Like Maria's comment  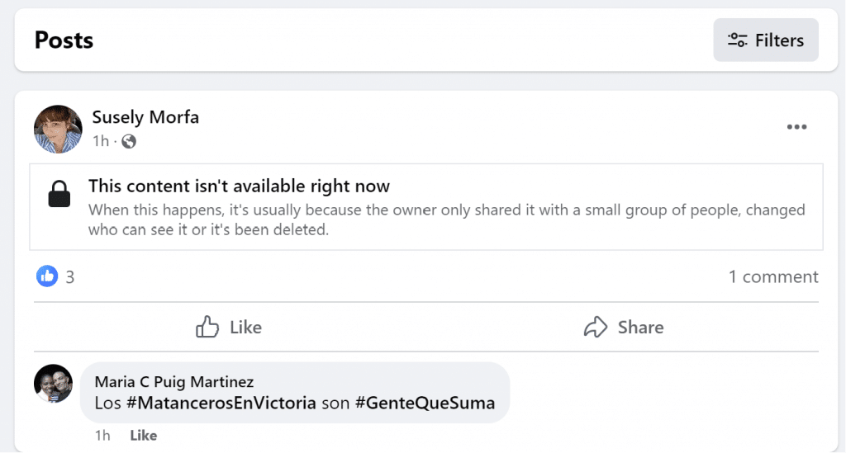[x=143, y=435]
